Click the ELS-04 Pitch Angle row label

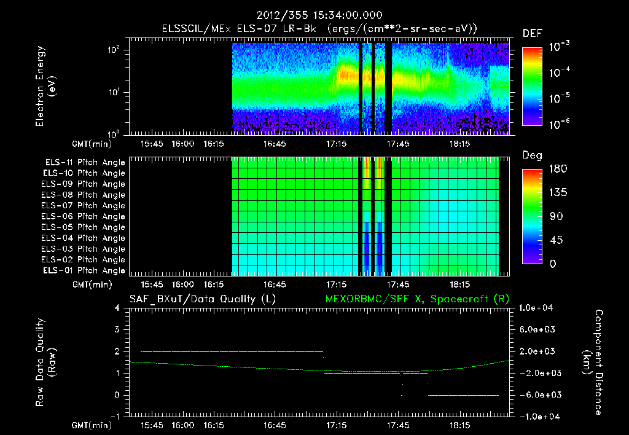coord(84,238)
